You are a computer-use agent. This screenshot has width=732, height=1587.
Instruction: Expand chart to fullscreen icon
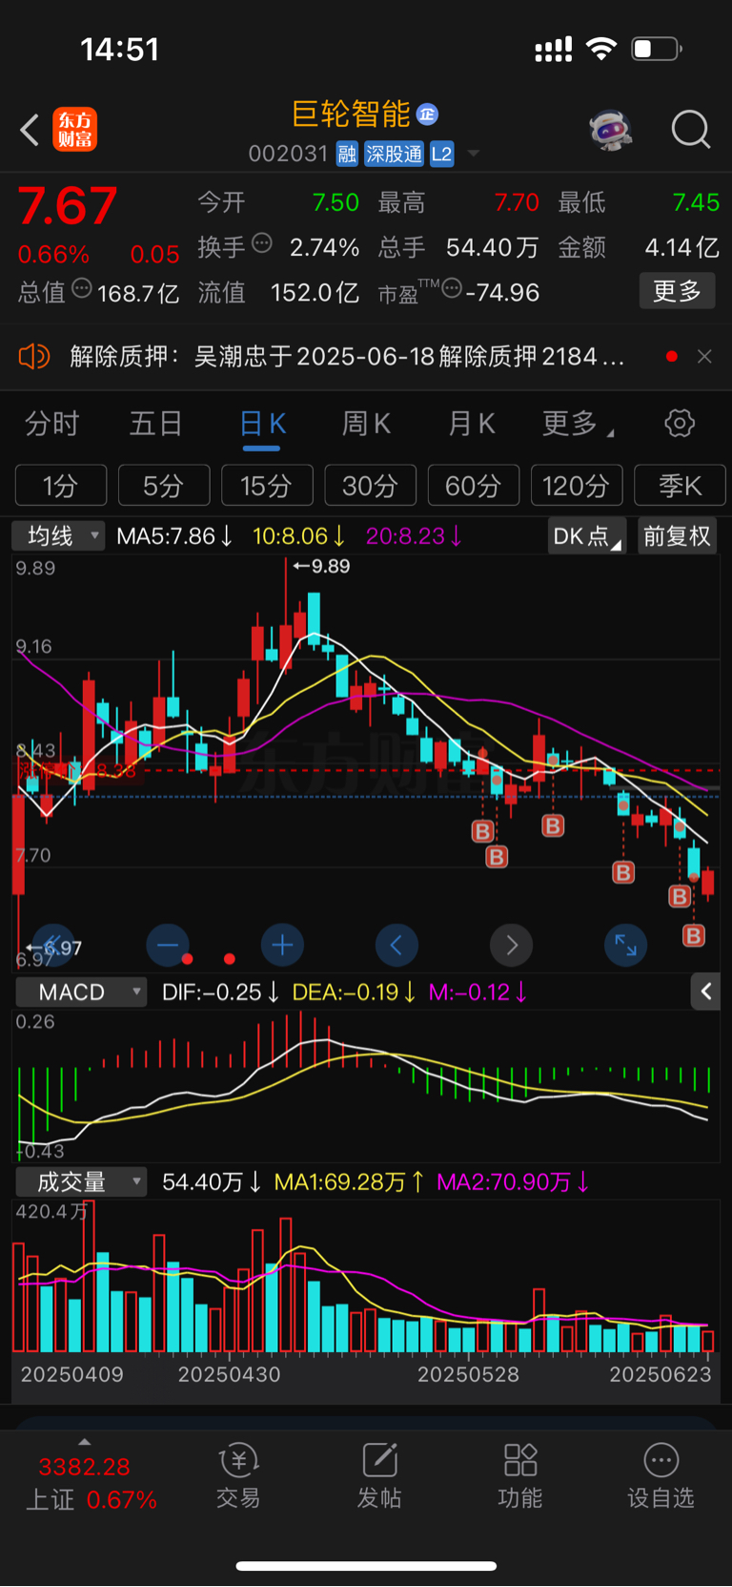click(x=625, y=945)
